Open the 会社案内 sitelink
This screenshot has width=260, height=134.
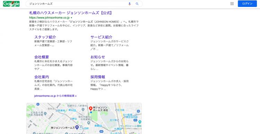tap(42, 77)
